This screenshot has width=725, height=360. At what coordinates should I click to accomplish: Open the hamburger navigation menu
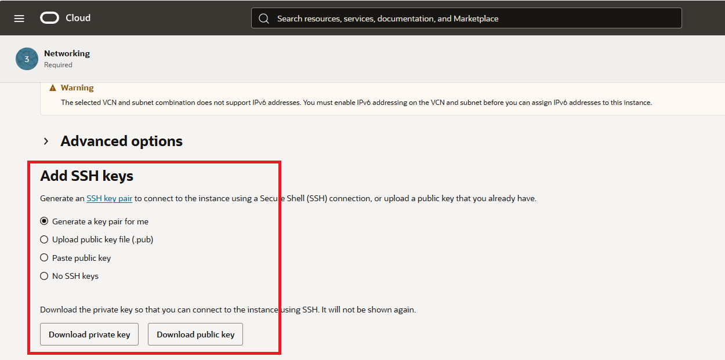[19, 19]
